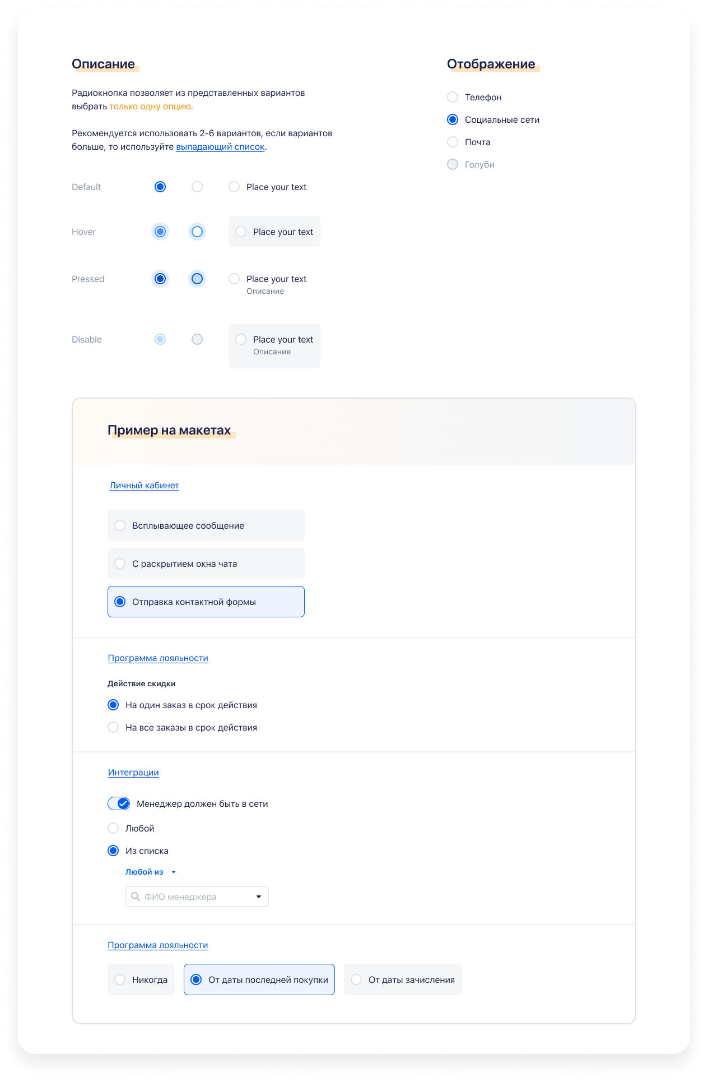Open the Интеграции link

[x=133, y=773]
